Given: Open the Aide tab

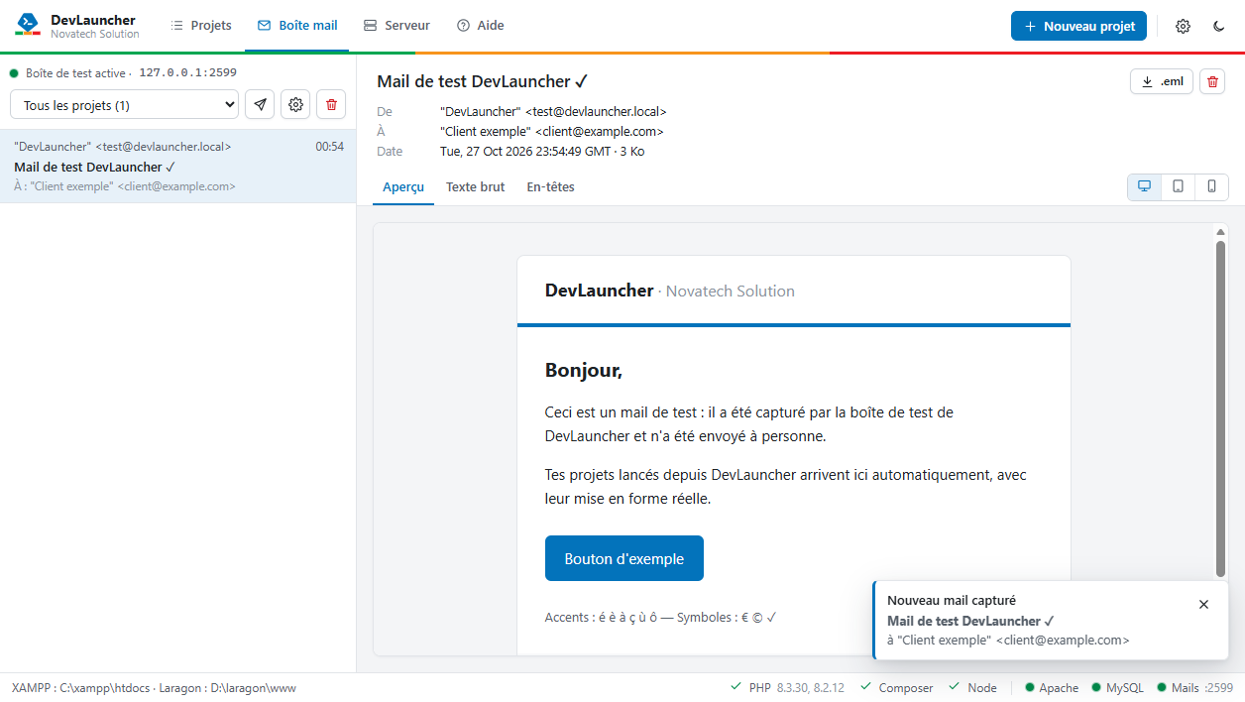Looking at the screenshot, I should [481, 26].
